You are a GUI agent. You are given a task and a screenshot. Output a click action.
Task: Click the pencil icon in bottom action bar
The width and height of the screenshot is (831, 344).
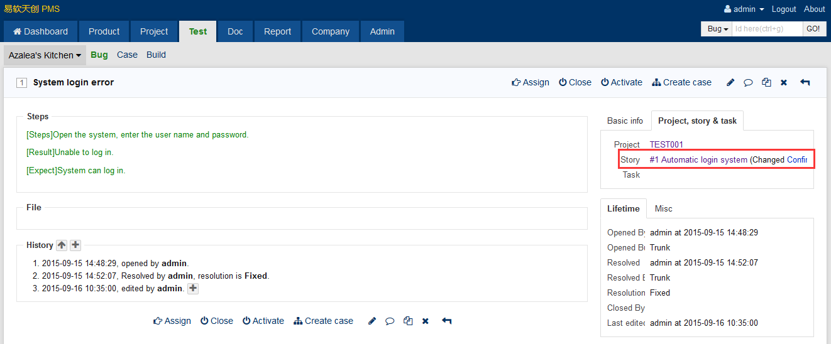pos(372,321)
